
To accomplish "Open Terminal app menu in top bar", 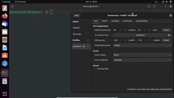I will [x=20, y=2].
